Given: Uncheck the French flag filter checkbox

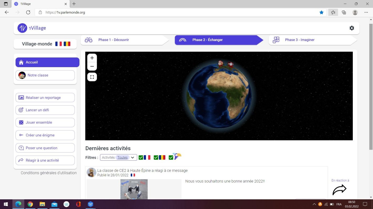Looking at the screenshot, I should click(x=141, y=158).
